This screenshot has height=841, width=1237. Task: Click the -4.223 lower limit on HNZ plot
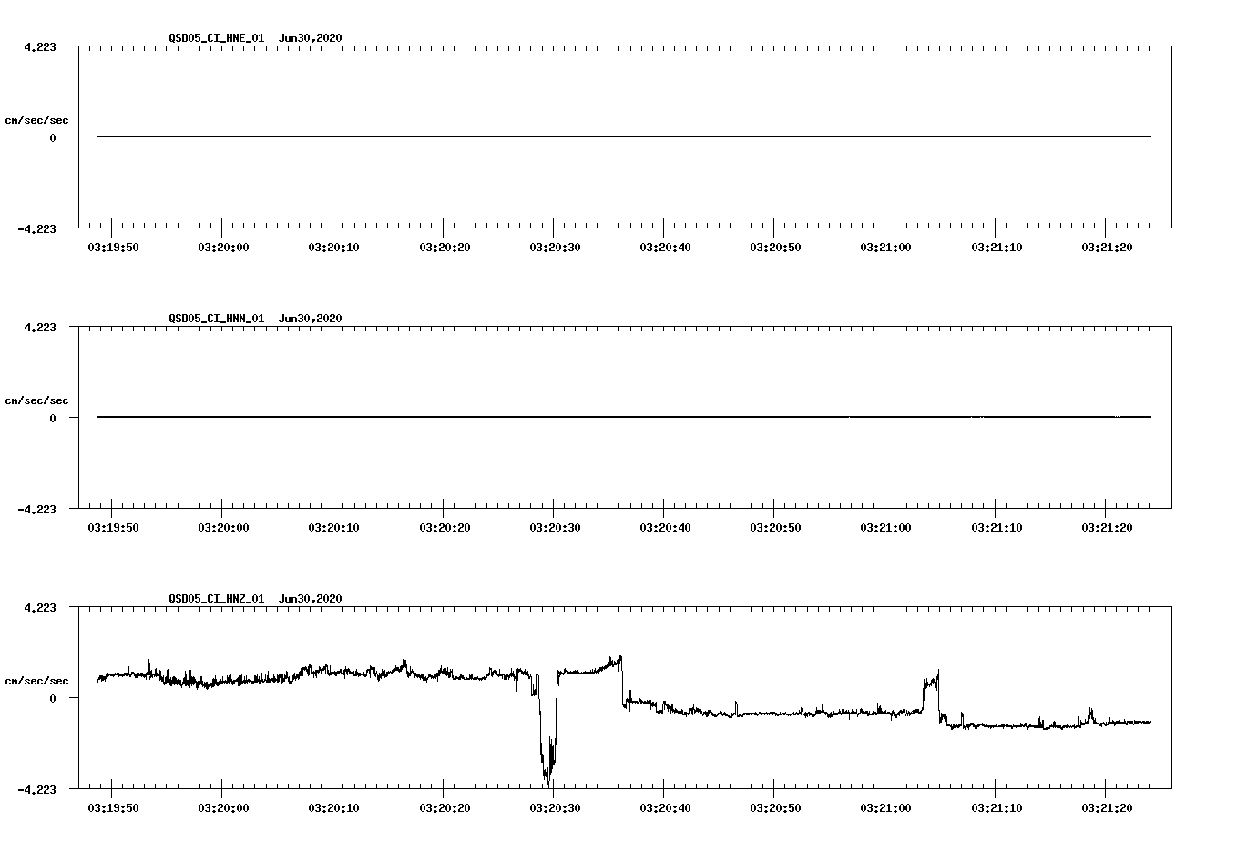[36, 789]
